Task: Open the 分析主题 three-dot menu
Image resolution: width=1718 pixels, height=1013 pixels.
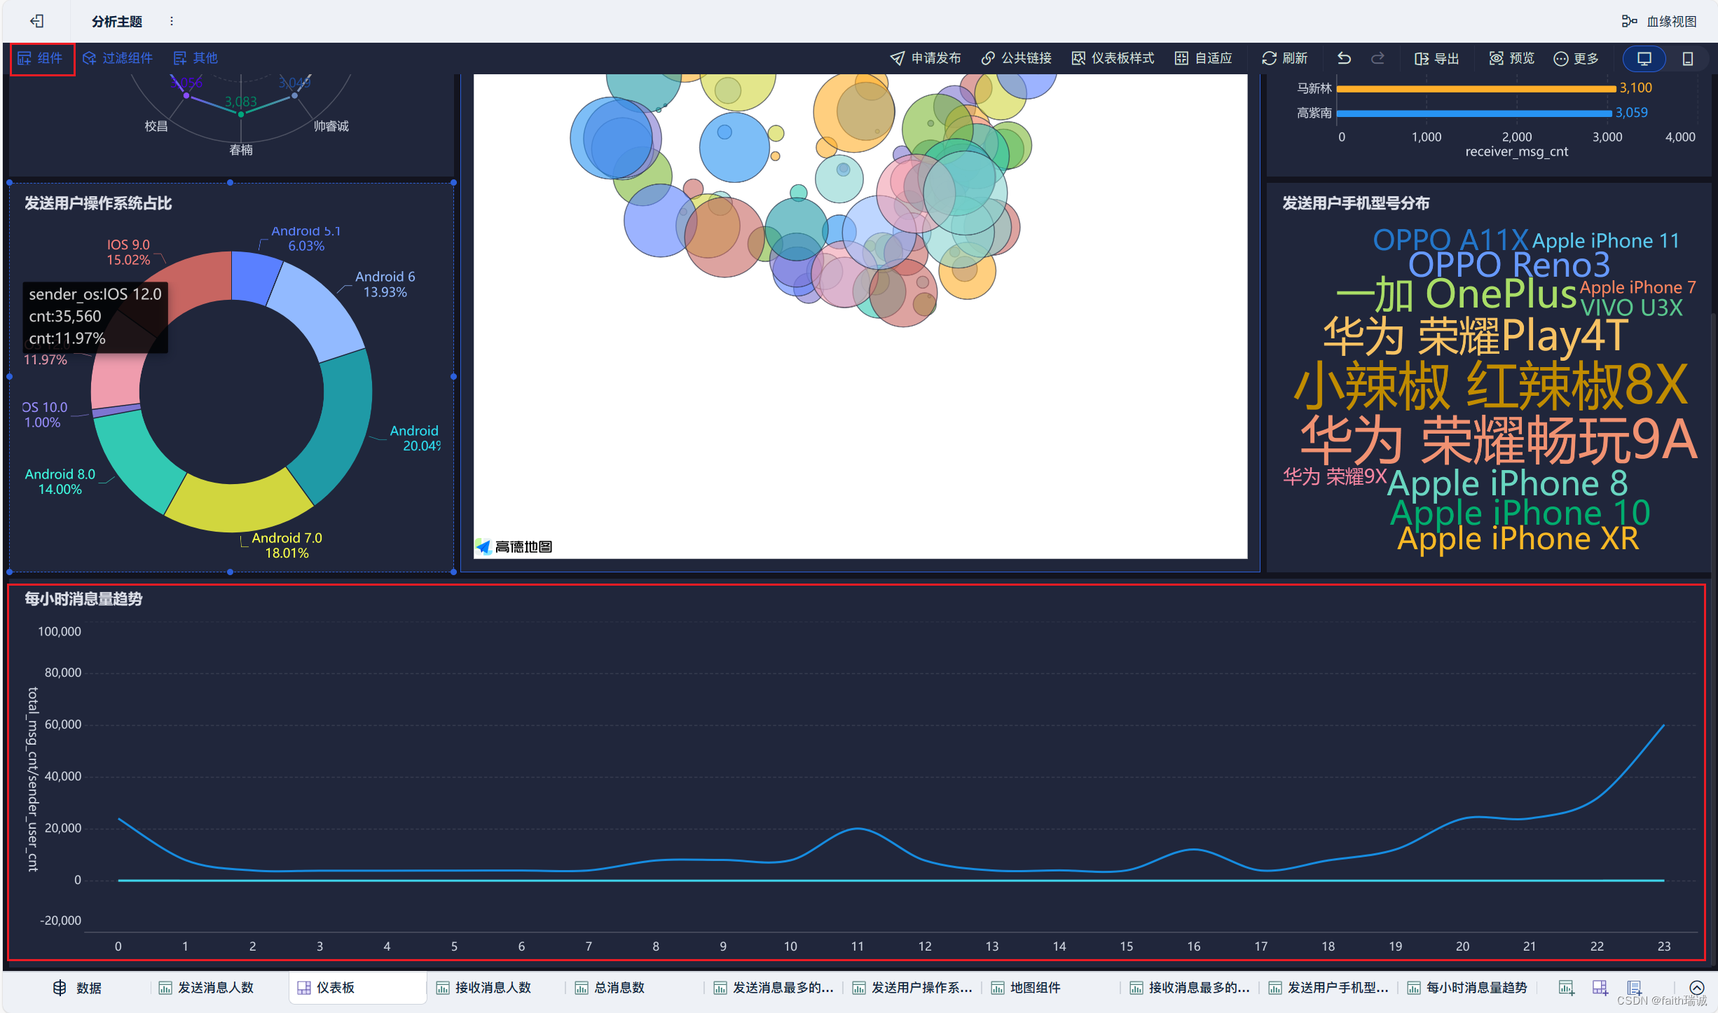Action: tap(172, 21)
